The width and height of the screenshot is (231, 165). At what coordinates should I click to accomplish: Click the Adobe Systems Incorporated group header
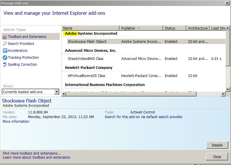pyautogui.click(x=91, y=34)
